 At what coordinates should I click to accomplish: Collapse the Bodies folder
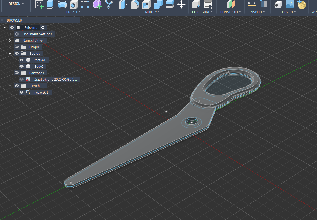click(10, 53)
